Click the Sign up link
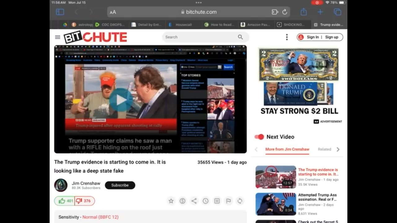This screenshot has width=397, height=223. 332,37
